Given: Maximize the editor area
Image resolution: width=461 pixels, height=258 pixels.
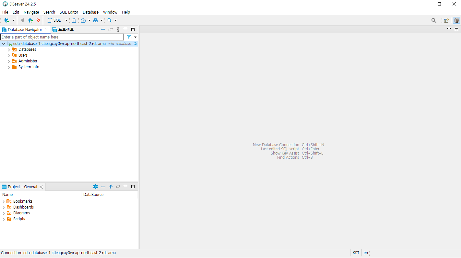Looking at the screenshot, I should [456, 29].
